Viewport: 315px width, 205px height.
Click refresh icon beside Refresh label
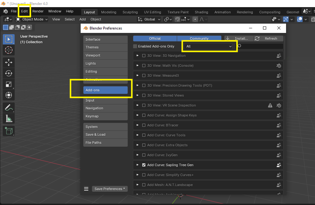point(257,39)
